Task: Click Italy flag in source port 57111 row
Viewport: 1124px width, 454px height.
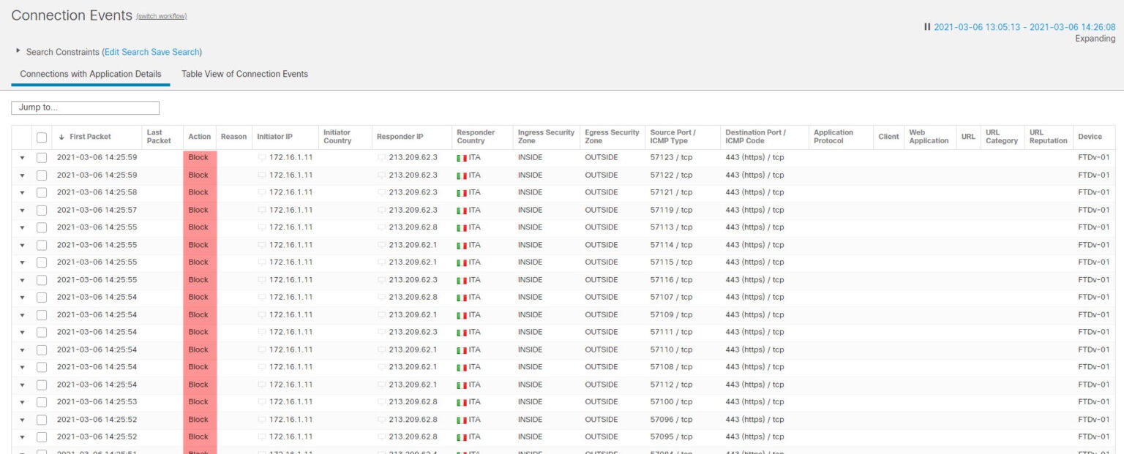Action: pyautogui.click(x=462, y=333)
